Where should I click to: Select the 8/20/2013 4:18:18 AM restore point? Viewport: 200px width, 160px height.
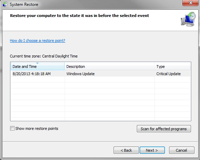(x=32, y=74)
